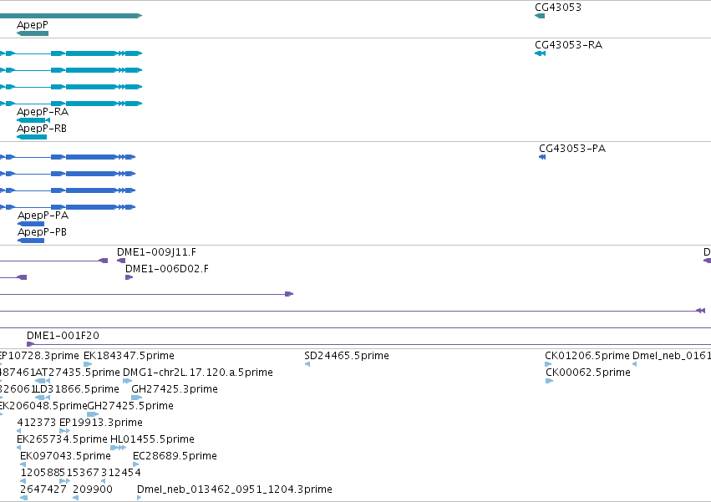This screenshot has width=711, height=502.
Task: Select the GH27425.3prime arrow glyph
Action: tap(136, 398)
